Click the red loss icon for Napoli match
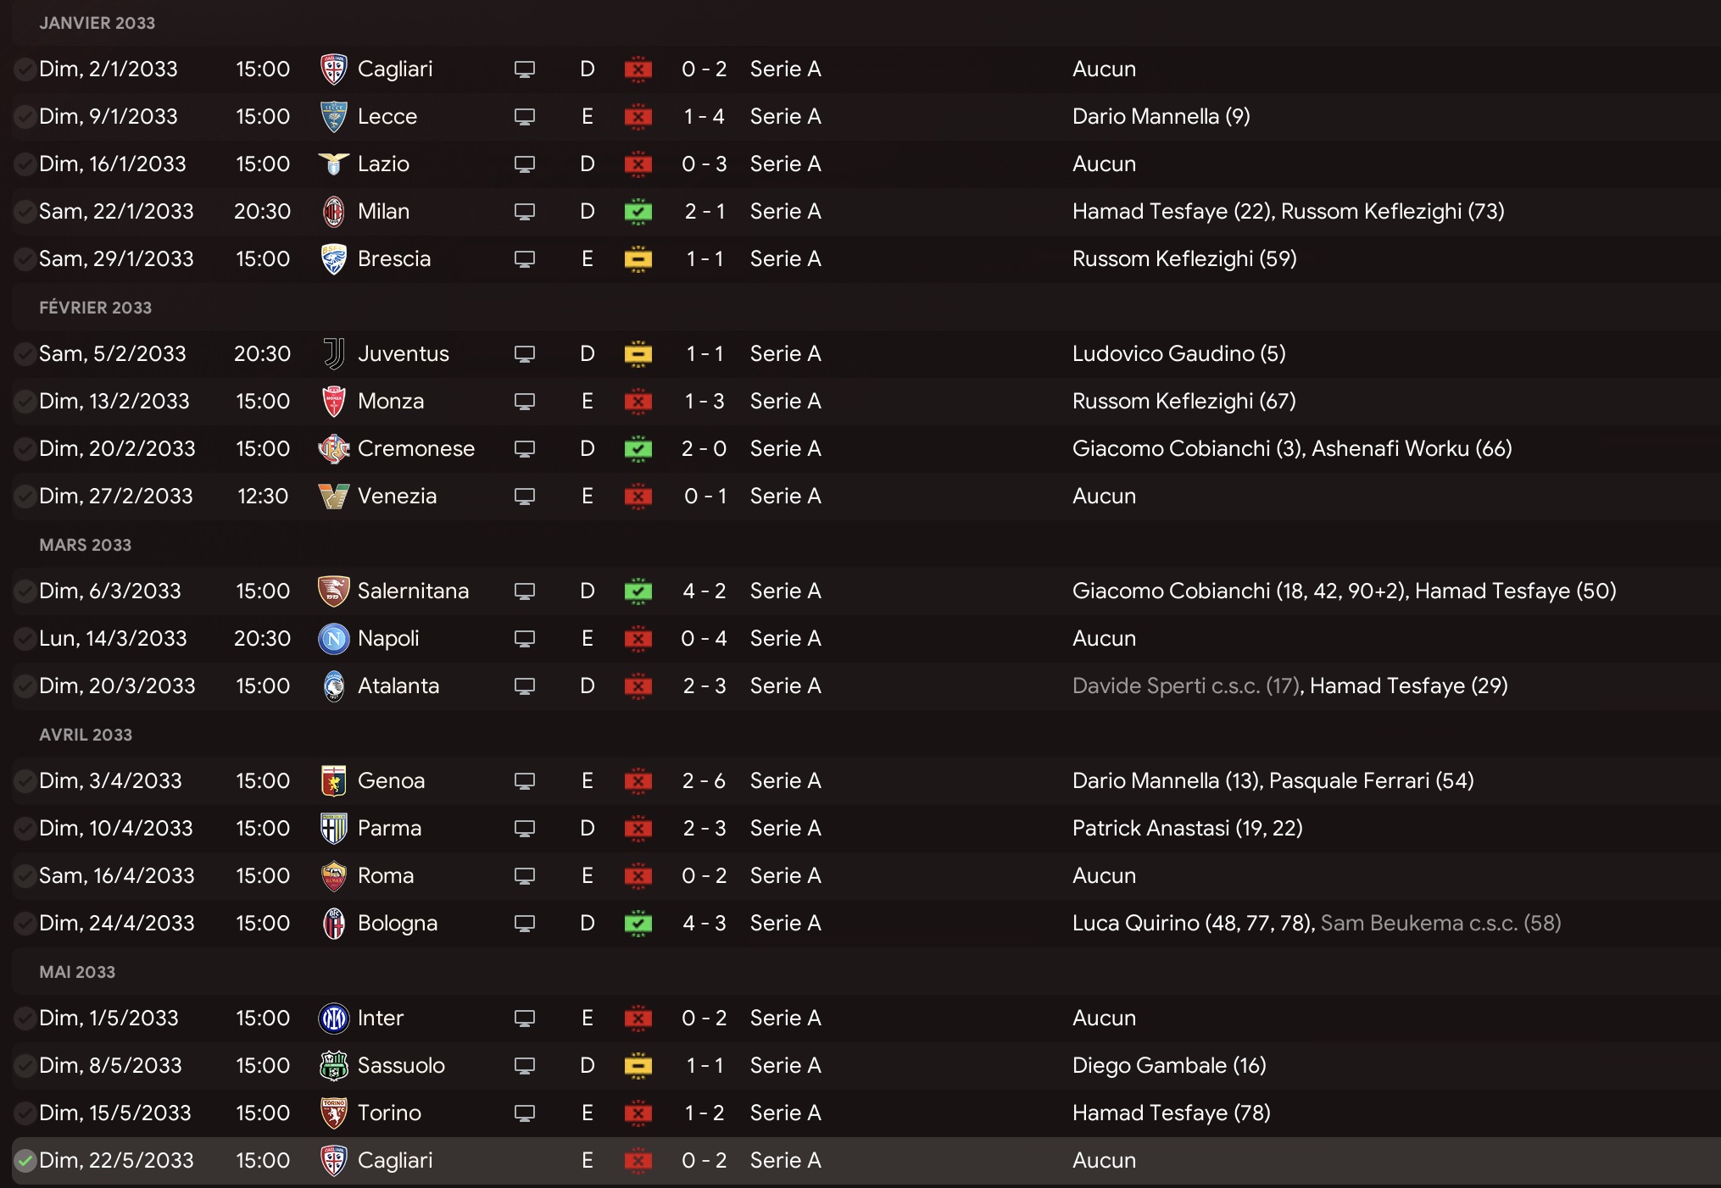 [x=638, y=638]
